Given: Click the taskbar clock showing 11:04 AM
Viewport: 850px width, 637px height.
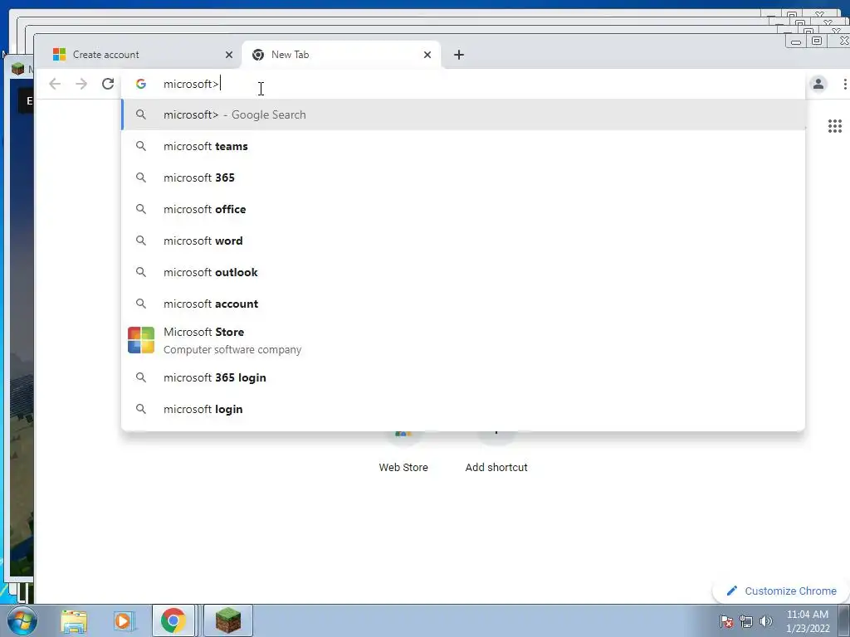Looking at the screenshot, I should (x=808, y=621).
